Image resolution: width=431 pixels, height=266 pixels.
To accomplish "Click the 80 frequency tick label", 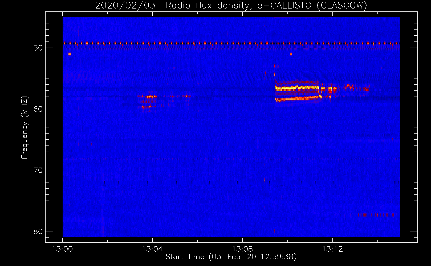I will (x=38, y=231).
